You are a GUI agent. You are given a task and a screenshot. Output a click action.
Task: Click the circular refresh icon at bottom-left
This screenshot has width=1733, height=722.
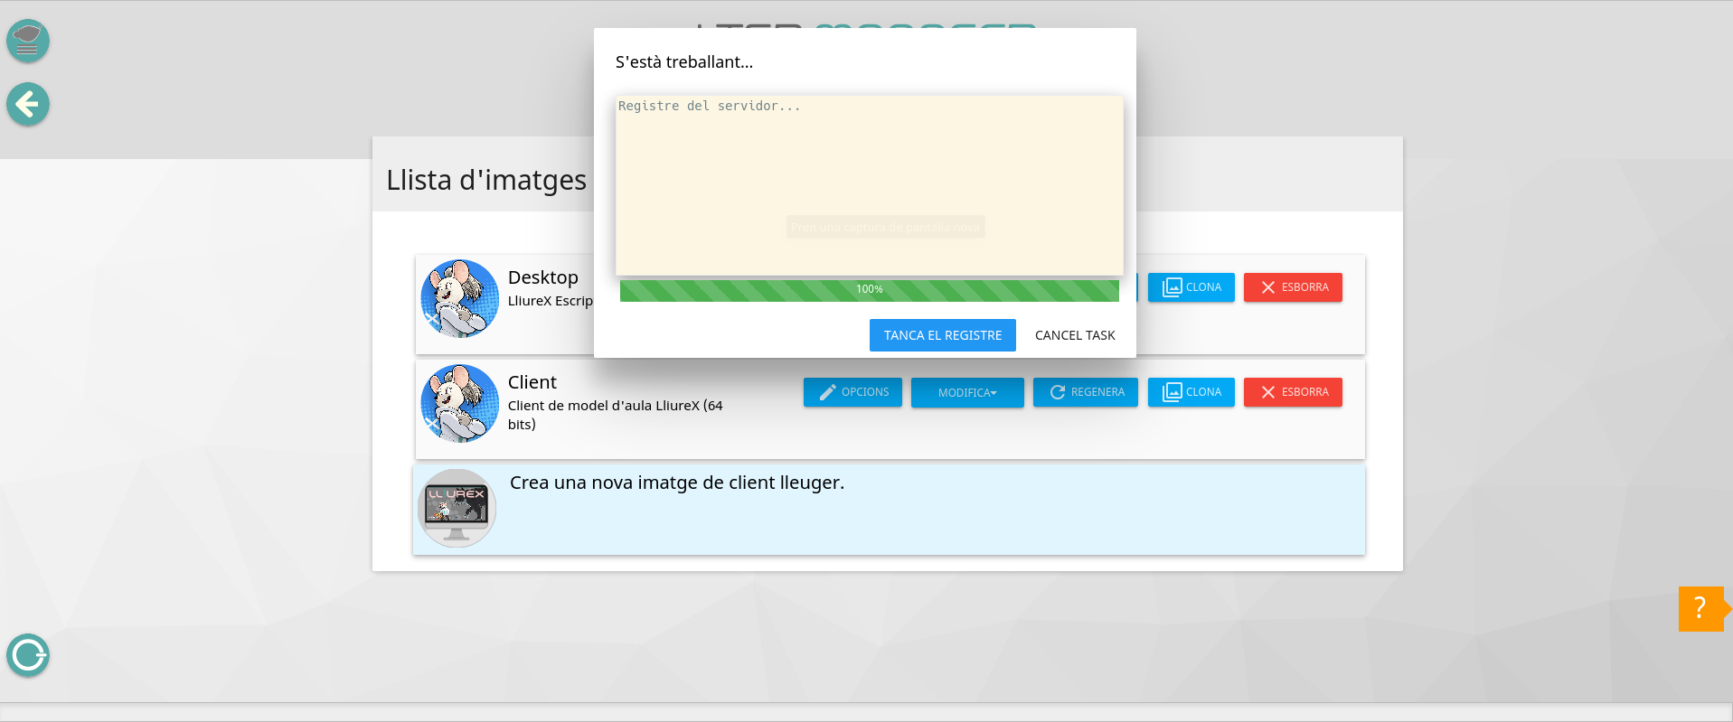(28, 655)
